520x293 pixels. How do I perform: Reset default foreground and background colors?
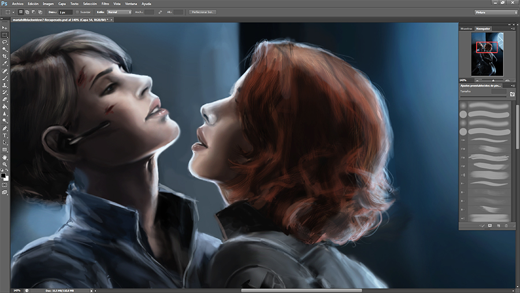pos(2,170)
